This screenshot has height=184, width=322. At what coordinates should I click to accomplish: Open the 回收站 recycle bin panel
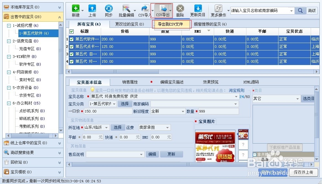33,162
